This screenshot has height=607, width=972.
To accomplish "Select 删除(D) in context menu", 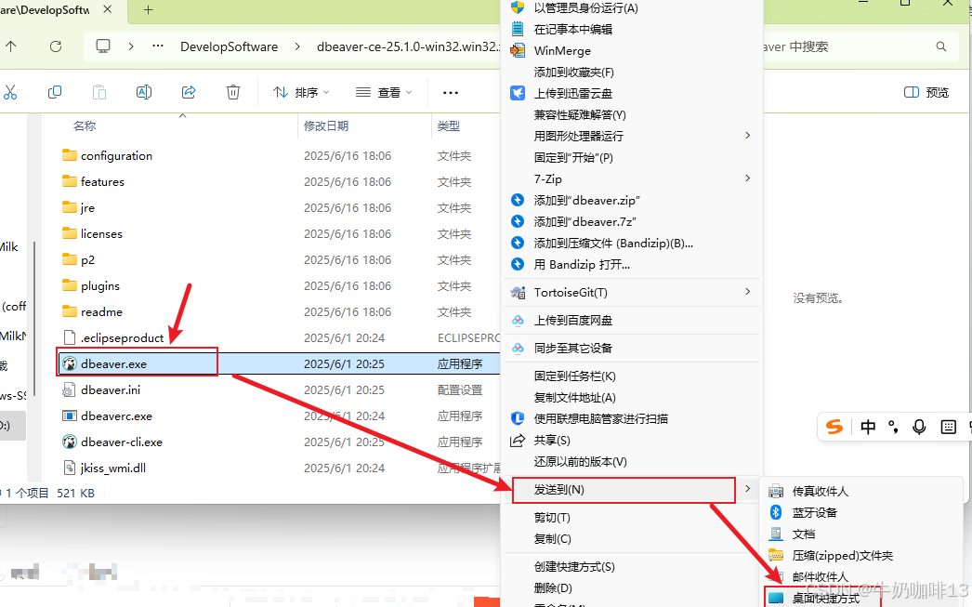I will pos(631,587).
